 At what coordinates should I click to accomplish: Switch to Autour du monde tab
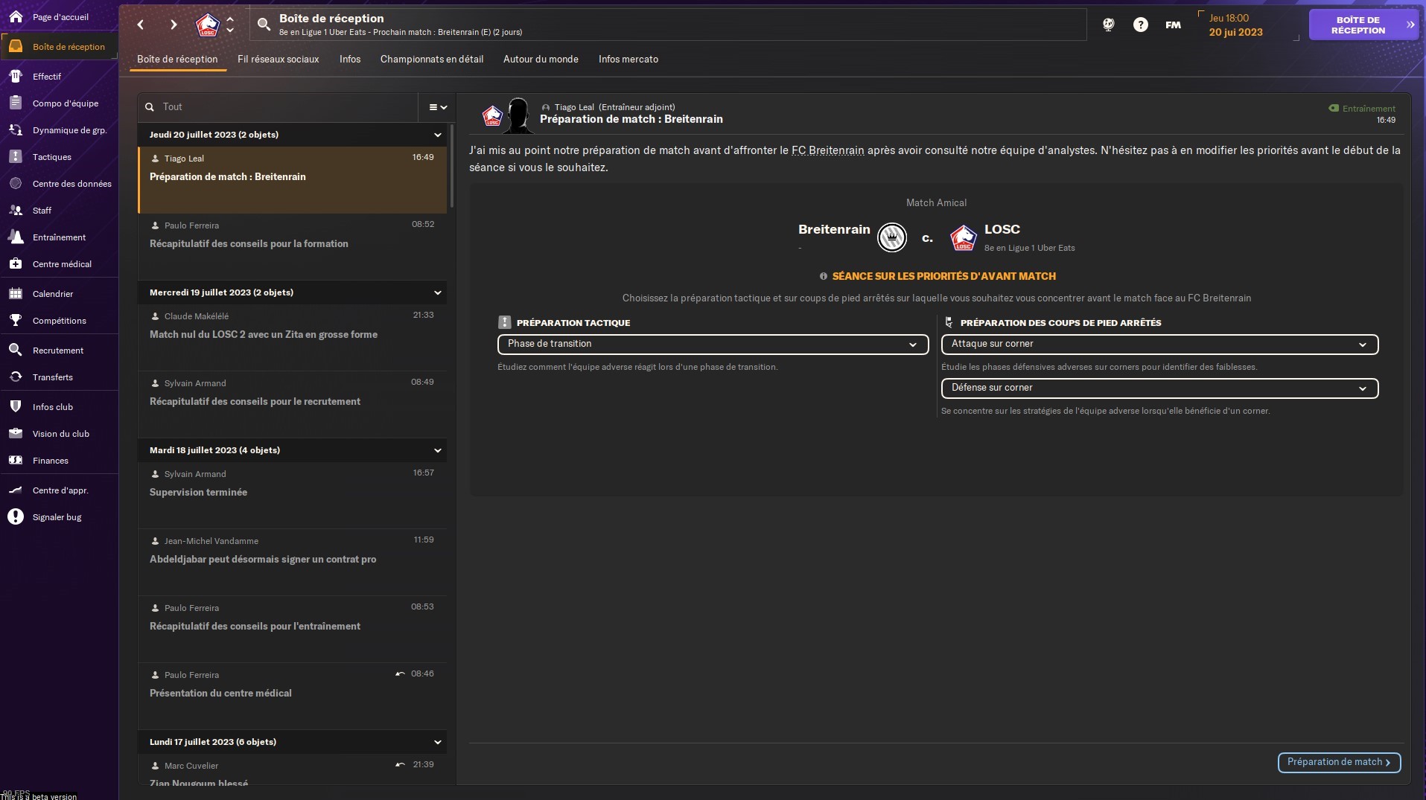(541, 59)
